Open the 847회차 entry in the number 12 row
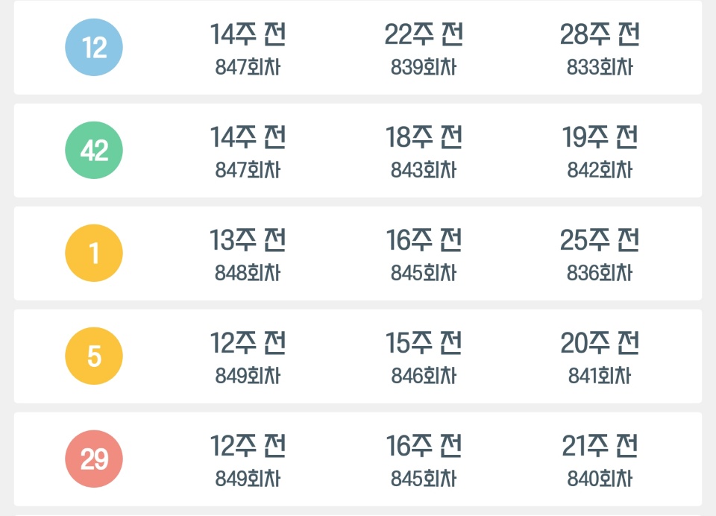Viewport: 716px width, 516px height. pos(248,67)
